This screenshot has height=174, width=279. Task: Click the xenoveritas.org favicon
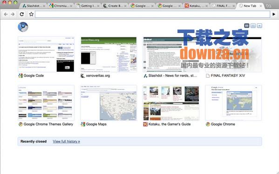click(83, 76)
